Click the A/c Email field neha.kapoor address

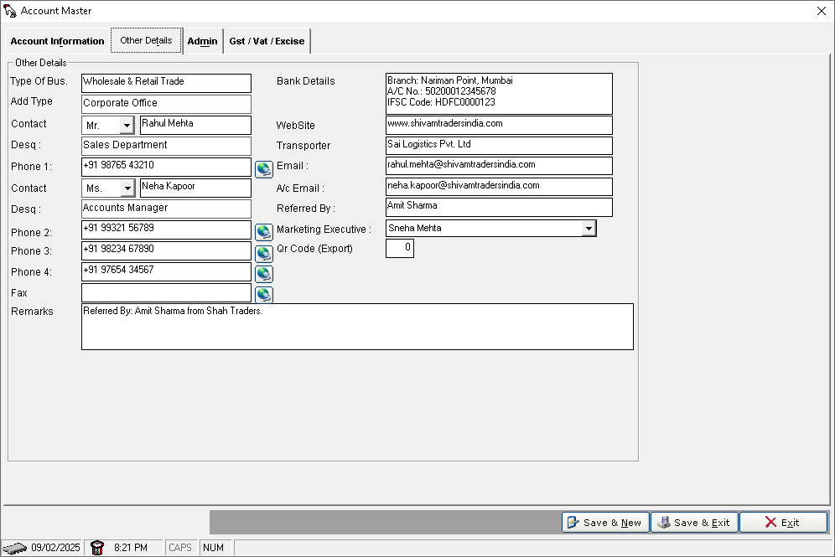(x=499, y=186)
